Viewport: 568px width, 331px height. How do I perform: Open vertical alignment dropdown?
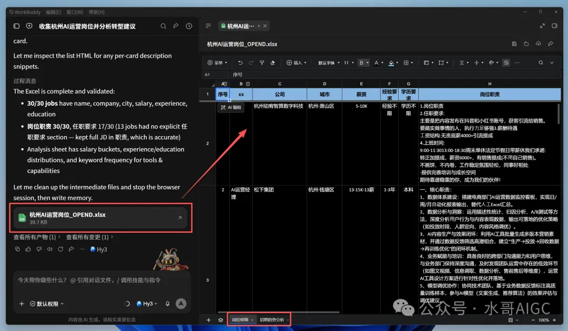(479, 63)
